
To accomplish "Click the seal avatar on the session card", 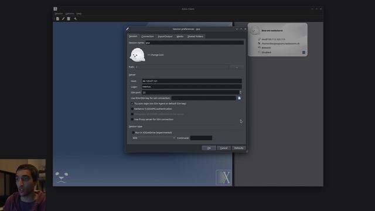I will pyautogui.click(x=255, y=30).
